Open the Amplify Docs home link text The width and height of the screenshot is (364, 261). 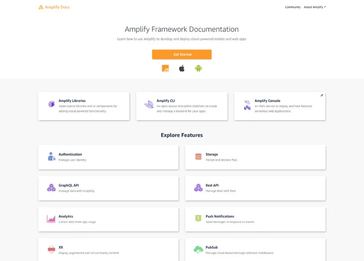(x=57, y=7)
